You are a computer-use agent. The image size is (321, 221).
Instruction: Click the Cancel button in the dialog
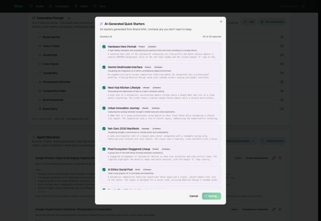pyautogui.click(x=194, y=196)
